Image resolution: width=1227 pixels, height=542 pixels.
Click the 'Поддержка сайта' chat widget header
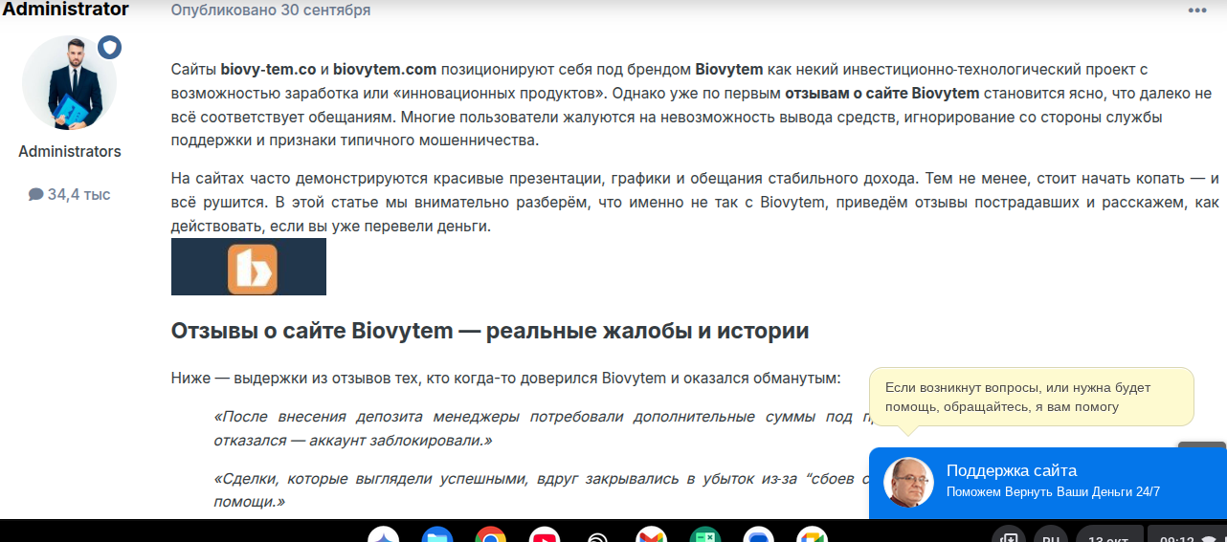[1012, 470]
